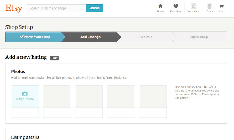The width and height of the screenshot is (234, 140).
Task: Select the Get Paid step
Action: (x=146, y=37)
